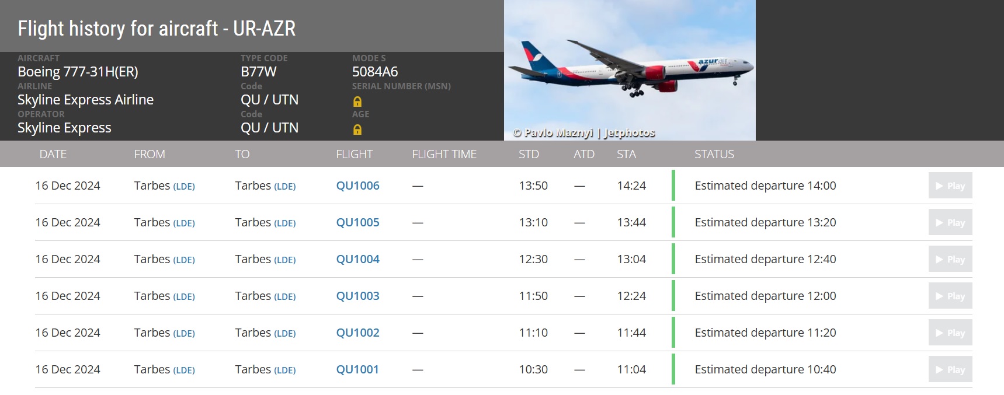Click the DATE column header
1004x395 pixels.
pyautogui.click(x=53, y=155)
